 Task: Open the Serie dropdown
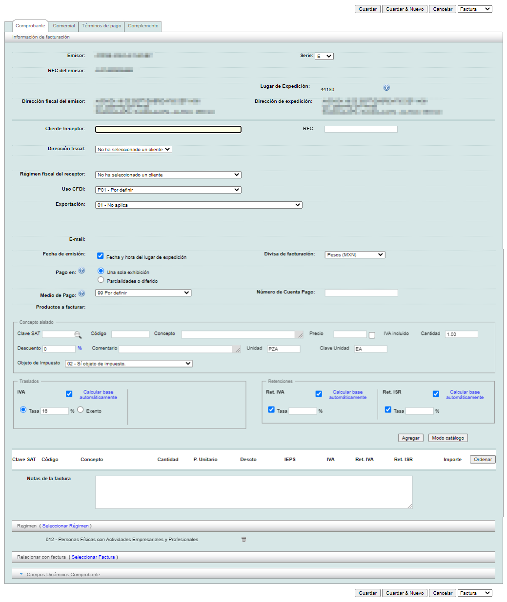(x=324, y=57)
